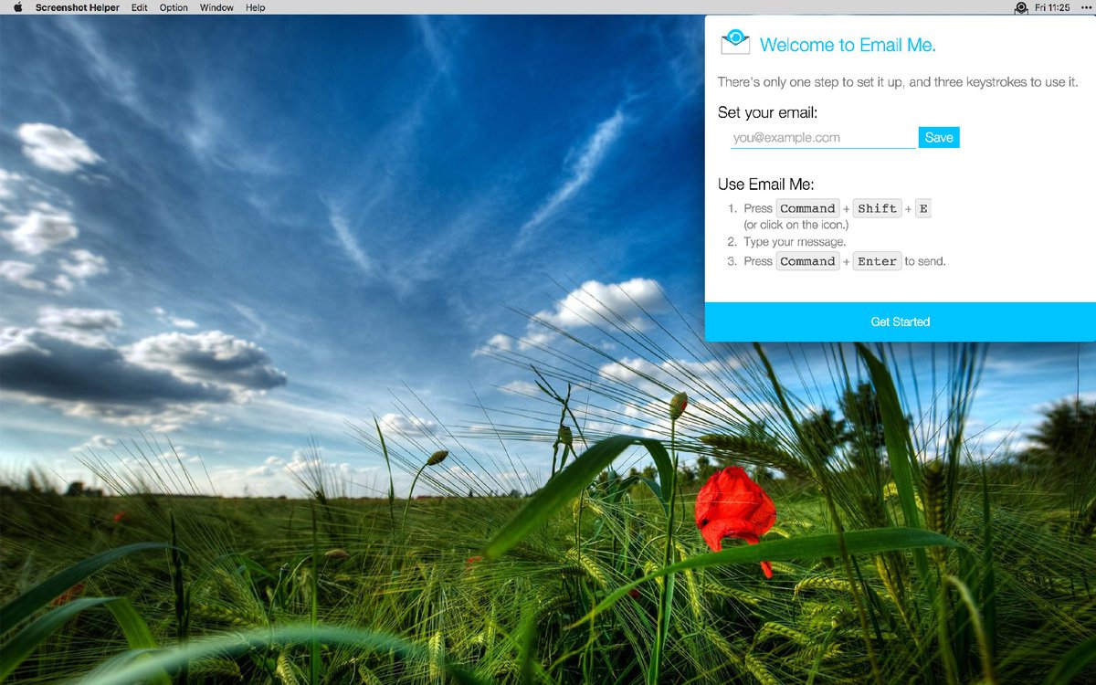
Task: Click the Enter key label
Action: click(x=877, y=261)
